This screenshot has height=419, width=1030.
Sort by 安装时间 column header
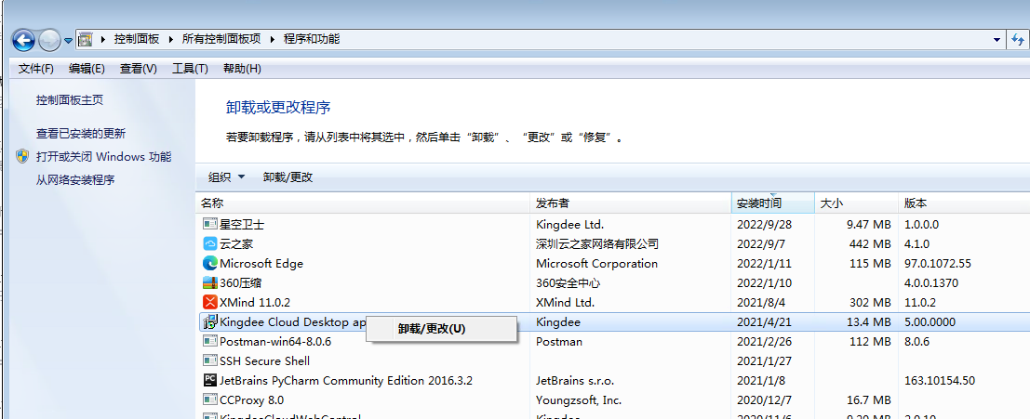(773, 203)
